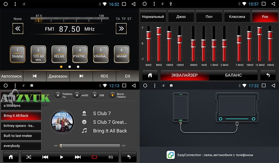Screen dimensions: 279x163
Task: Open three-dot menu in EasyConnection screen
Action: [155, 86]
